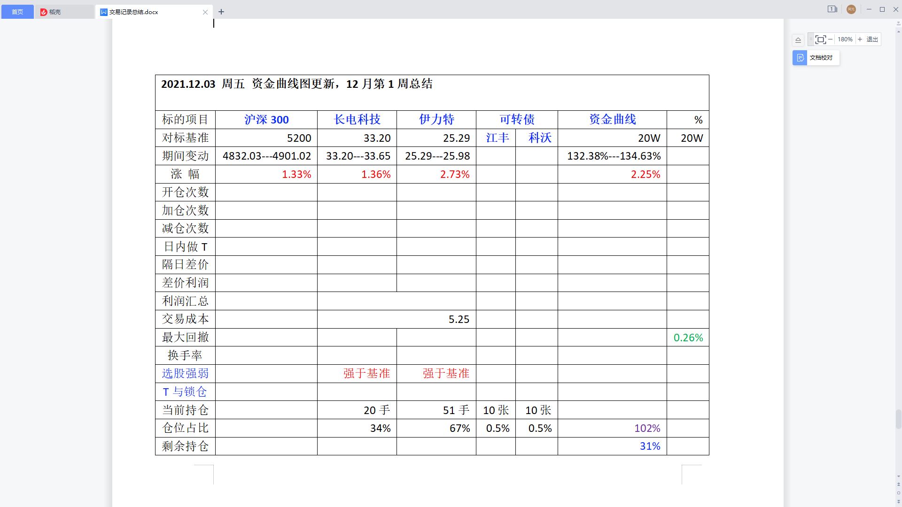Click the 稻壳 tab icon
This screenshot has height=507, width=902.
(x=44, y=12)
